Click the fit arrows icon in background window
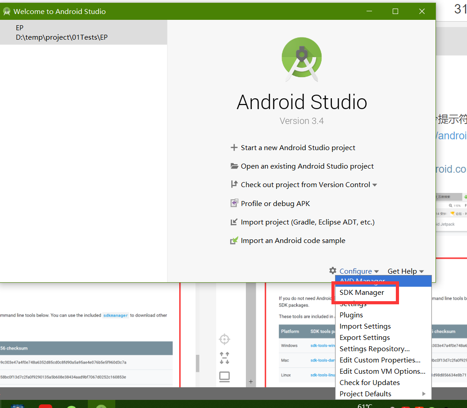The image size is (467, 408). tap(224, 358)
